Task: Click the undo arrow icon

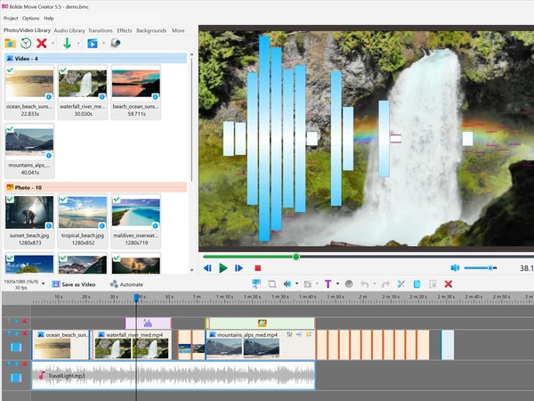Action: pyautogui.click(x=365, y=284)
